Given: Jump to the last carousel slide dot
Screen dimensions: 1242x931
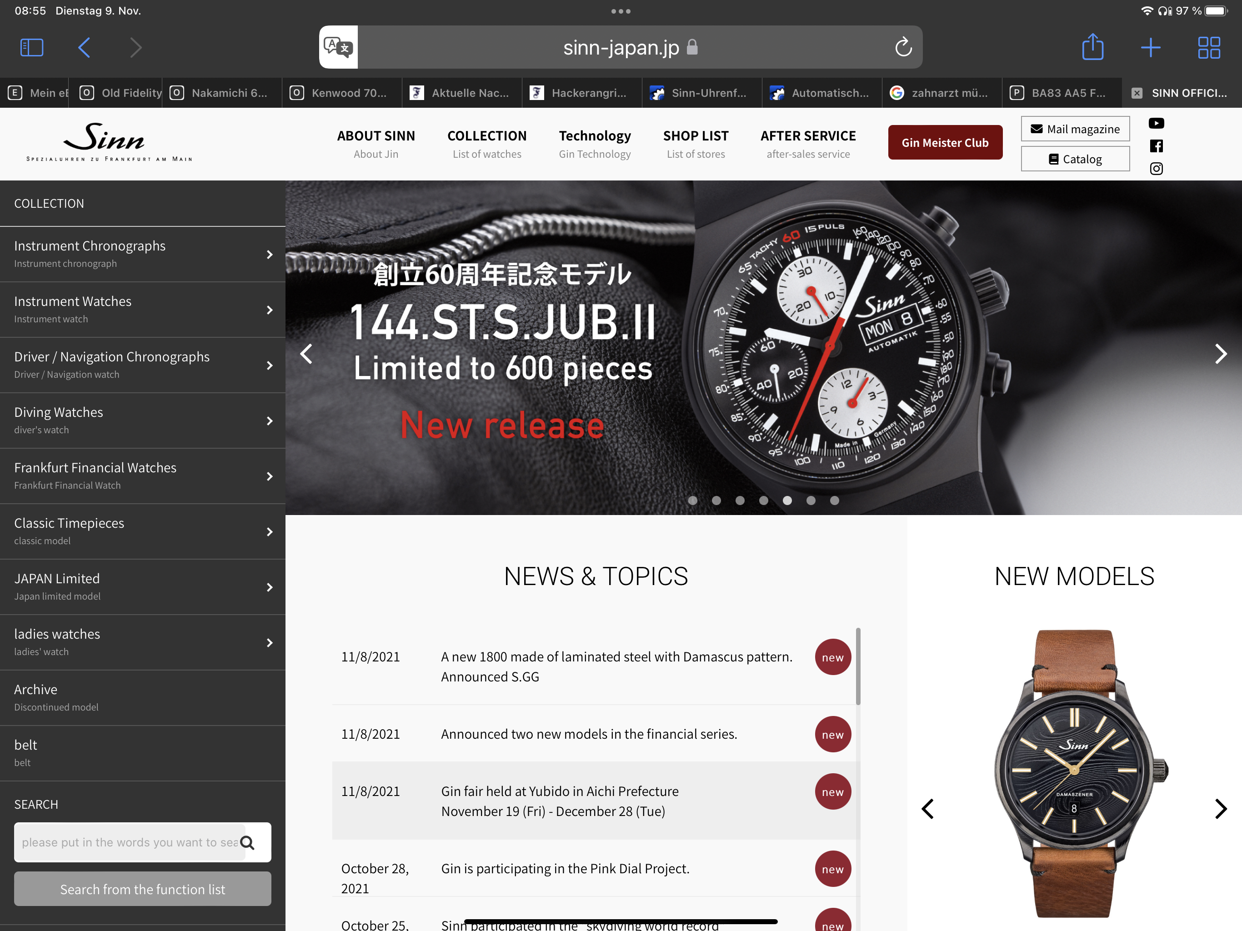Looking at the screenshot, I should point(834,501).
